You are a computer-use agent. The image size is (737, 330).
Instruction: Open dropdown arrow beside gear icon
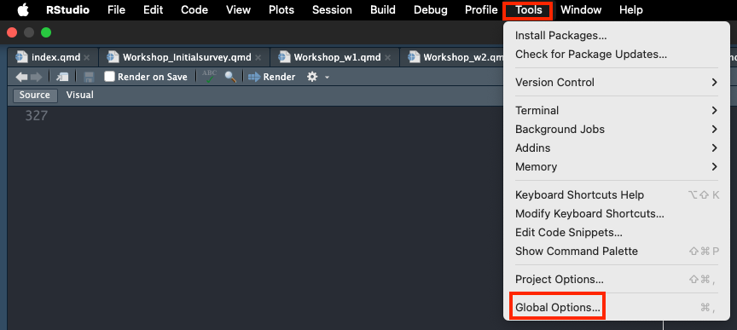click(x=327, y=77)
